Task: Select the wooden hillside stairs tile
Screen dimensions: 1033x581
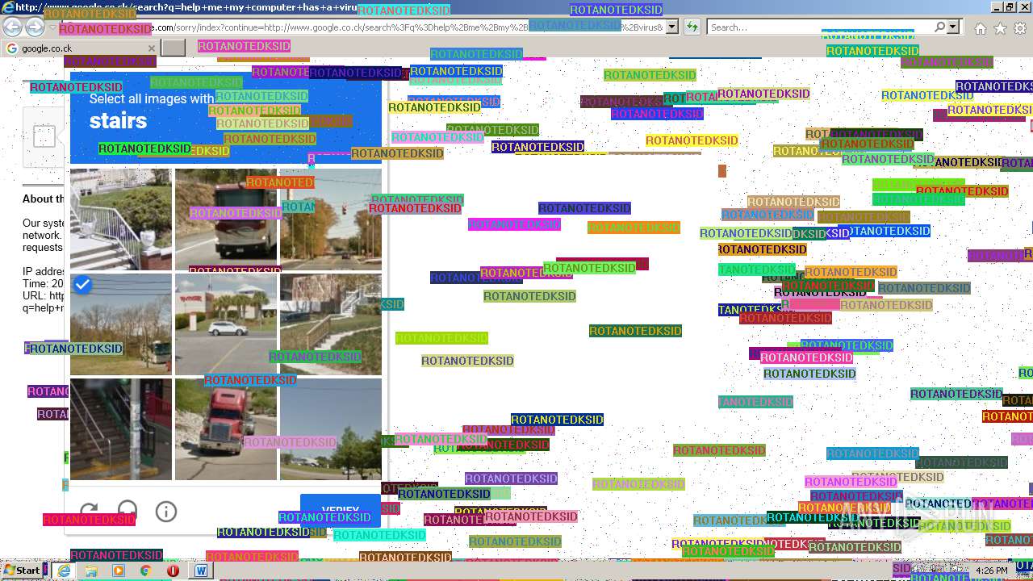Action: pyautogui.click(x=331, y=324)
